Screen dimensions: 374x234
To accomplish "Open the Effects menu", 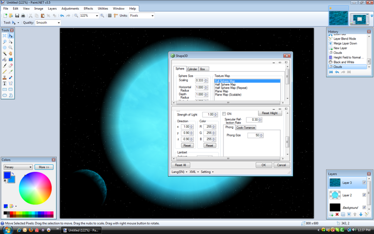I will pyautogui.click(x=88, y=8).
